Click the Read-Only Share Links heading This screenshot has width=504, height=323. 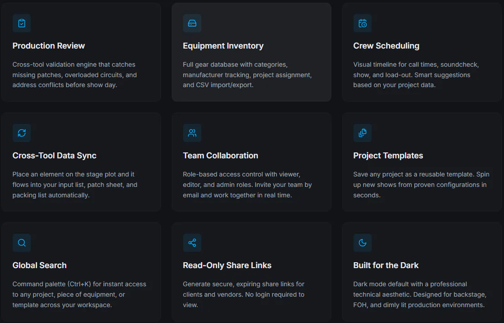pyautogui.click(x=227, y=265)
